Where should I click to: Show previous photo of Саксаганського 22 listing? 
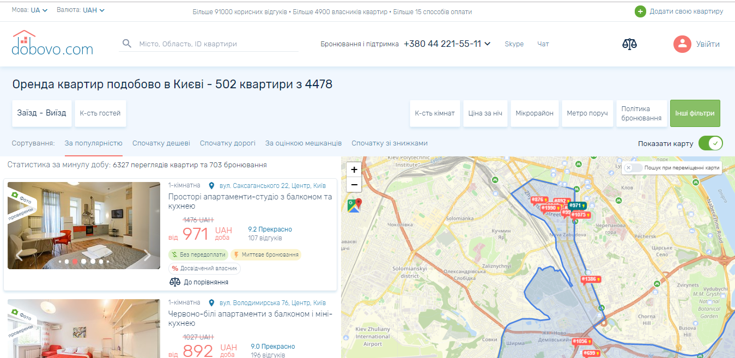[20, 256]
